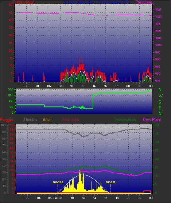Click the sunrise marker label in solar graph

coord(58,182)
